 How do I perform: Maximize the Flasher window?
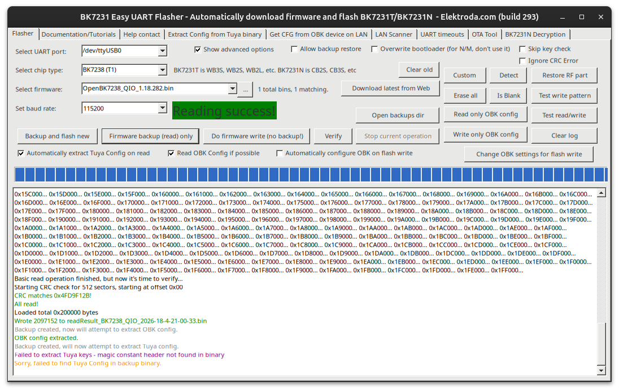[x=582, y=17]
